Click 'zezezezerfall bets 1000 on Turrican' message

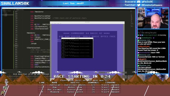tap(151, 57)
